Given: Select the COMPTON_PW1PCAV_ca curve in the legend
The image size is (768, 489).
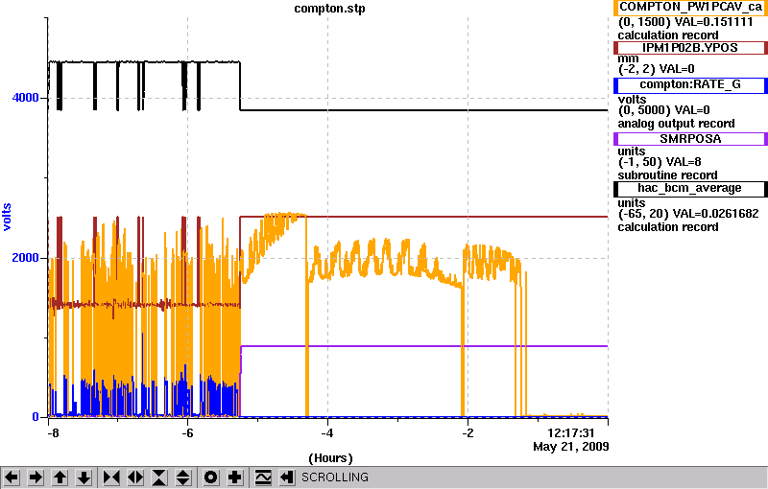Looking at the screenshot, I should (x=690, y=8).
